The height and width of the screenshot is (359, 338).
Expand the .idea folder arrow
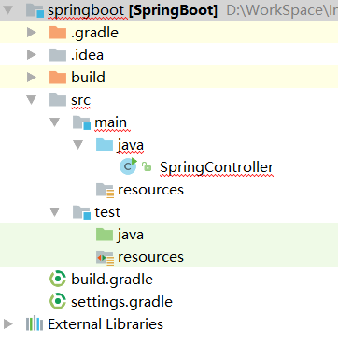[x=32, y=55]
